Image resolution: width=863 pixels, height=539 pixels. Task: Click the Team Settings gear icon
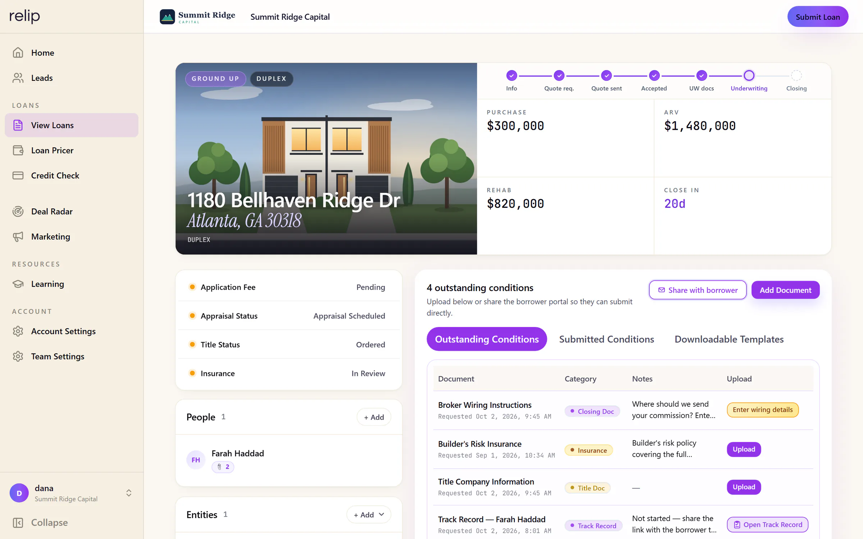point(18,356)
